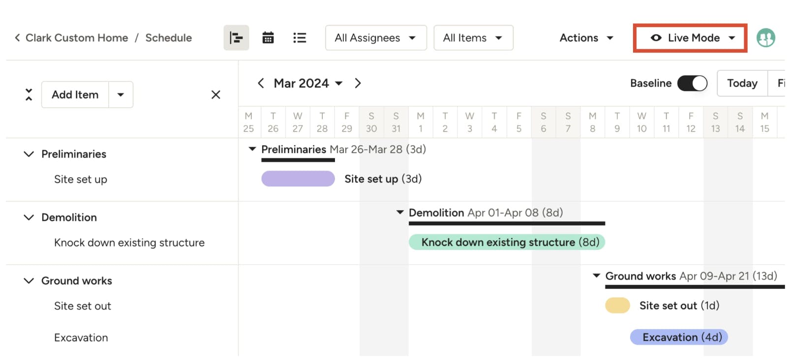
Task: Click the user profile avatar
Action: tap(765, 38)
